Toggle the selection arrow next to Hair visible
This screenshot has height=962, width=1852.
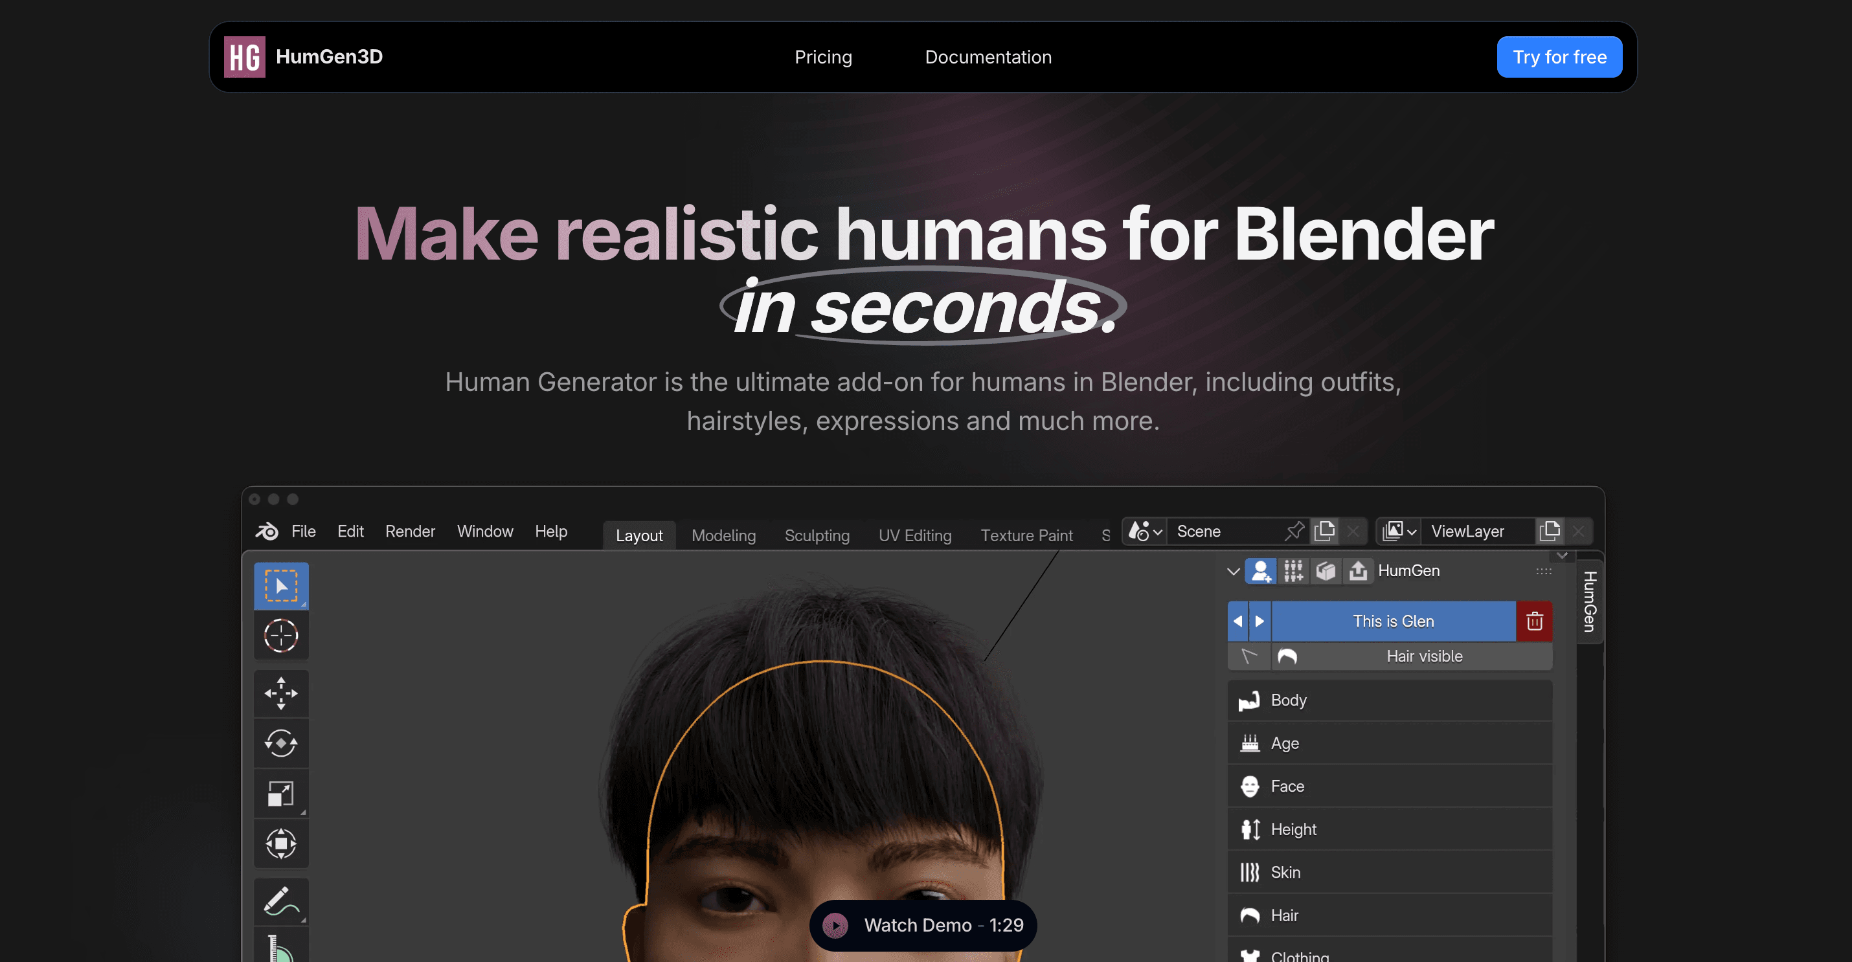point(1249,656)
